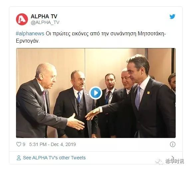Open the 5:31 PM - Dec 4, 2019 timestamp
Screen dimensions: 190x170
(x=53, y=144)
